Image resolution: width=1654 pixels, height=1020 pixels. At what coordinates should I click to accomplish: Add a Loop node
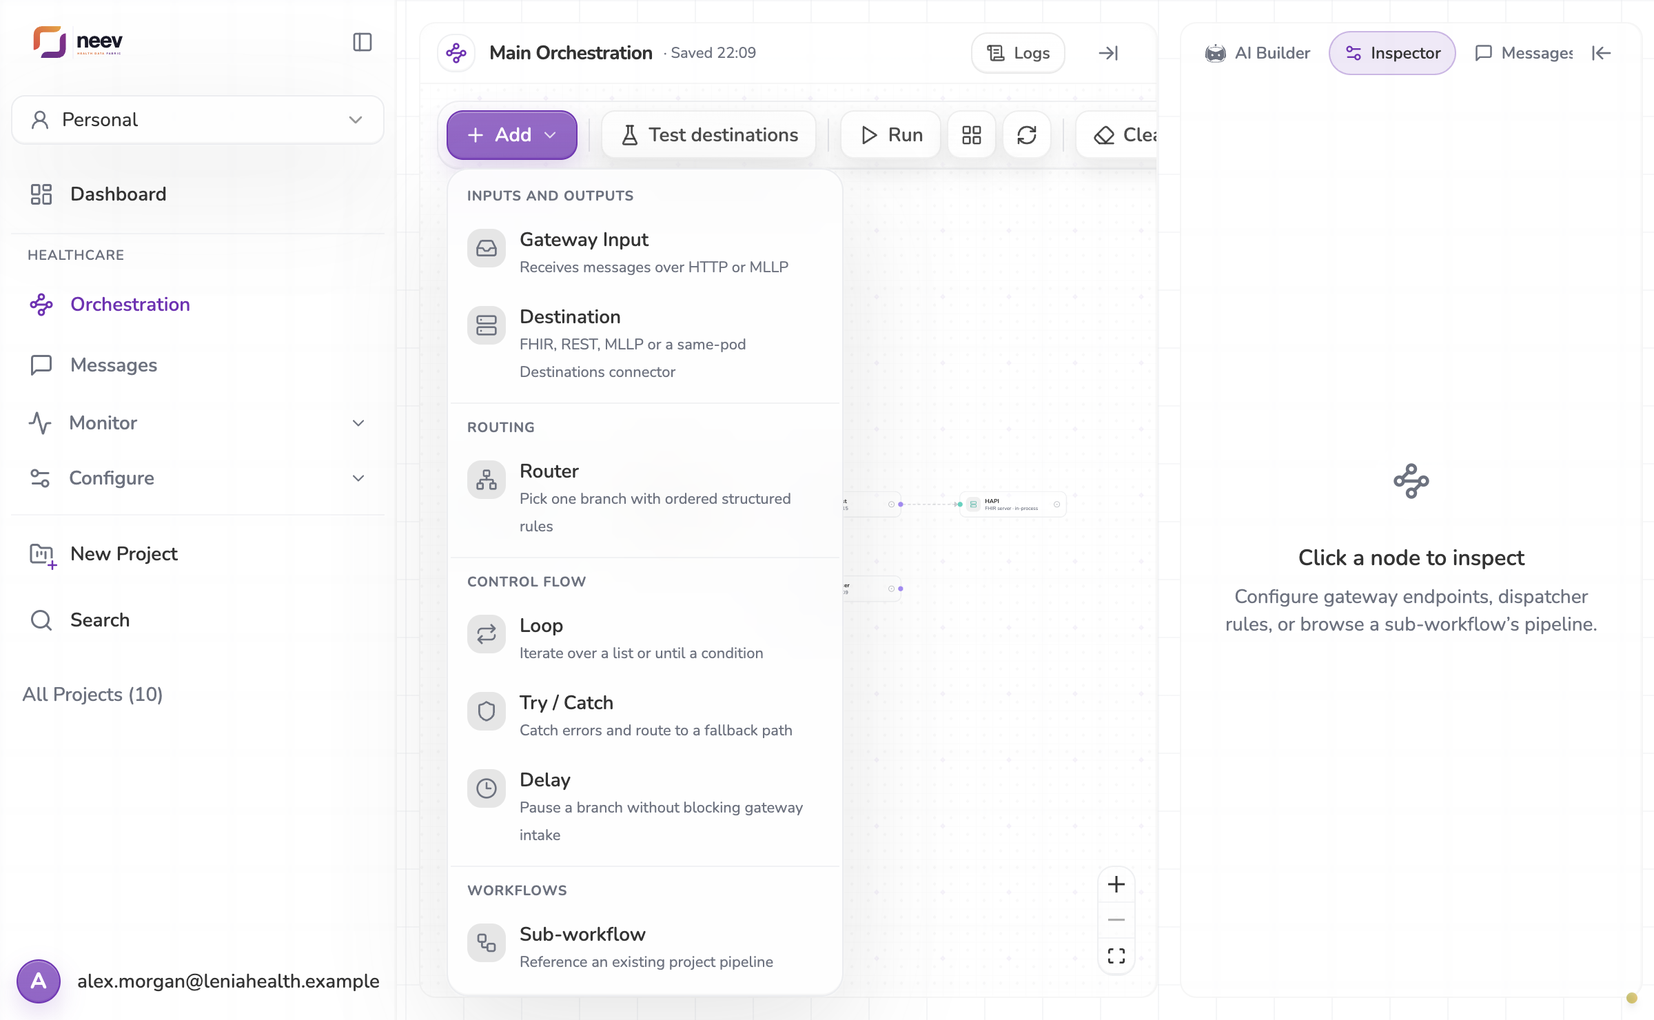(x=645, y=638)
